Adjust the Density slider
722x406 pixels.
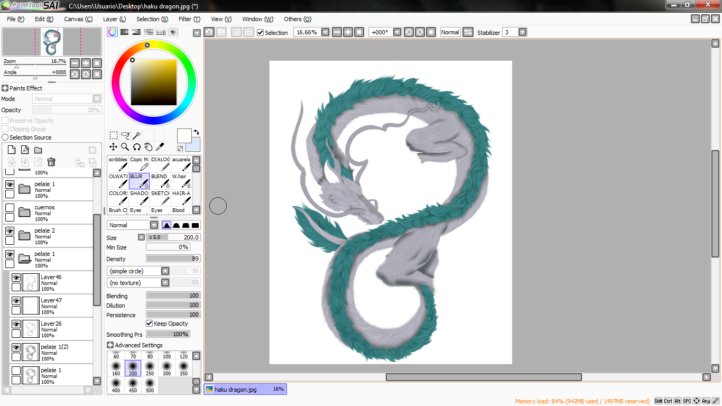[173, 259]
